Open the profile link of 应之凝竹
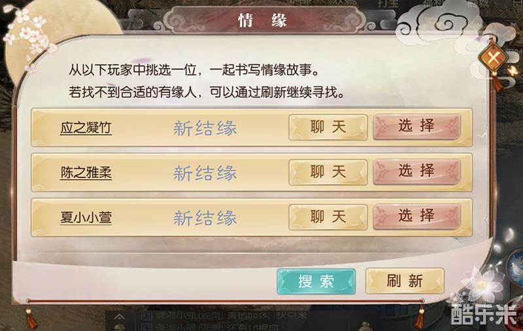 tap(86, 128)
